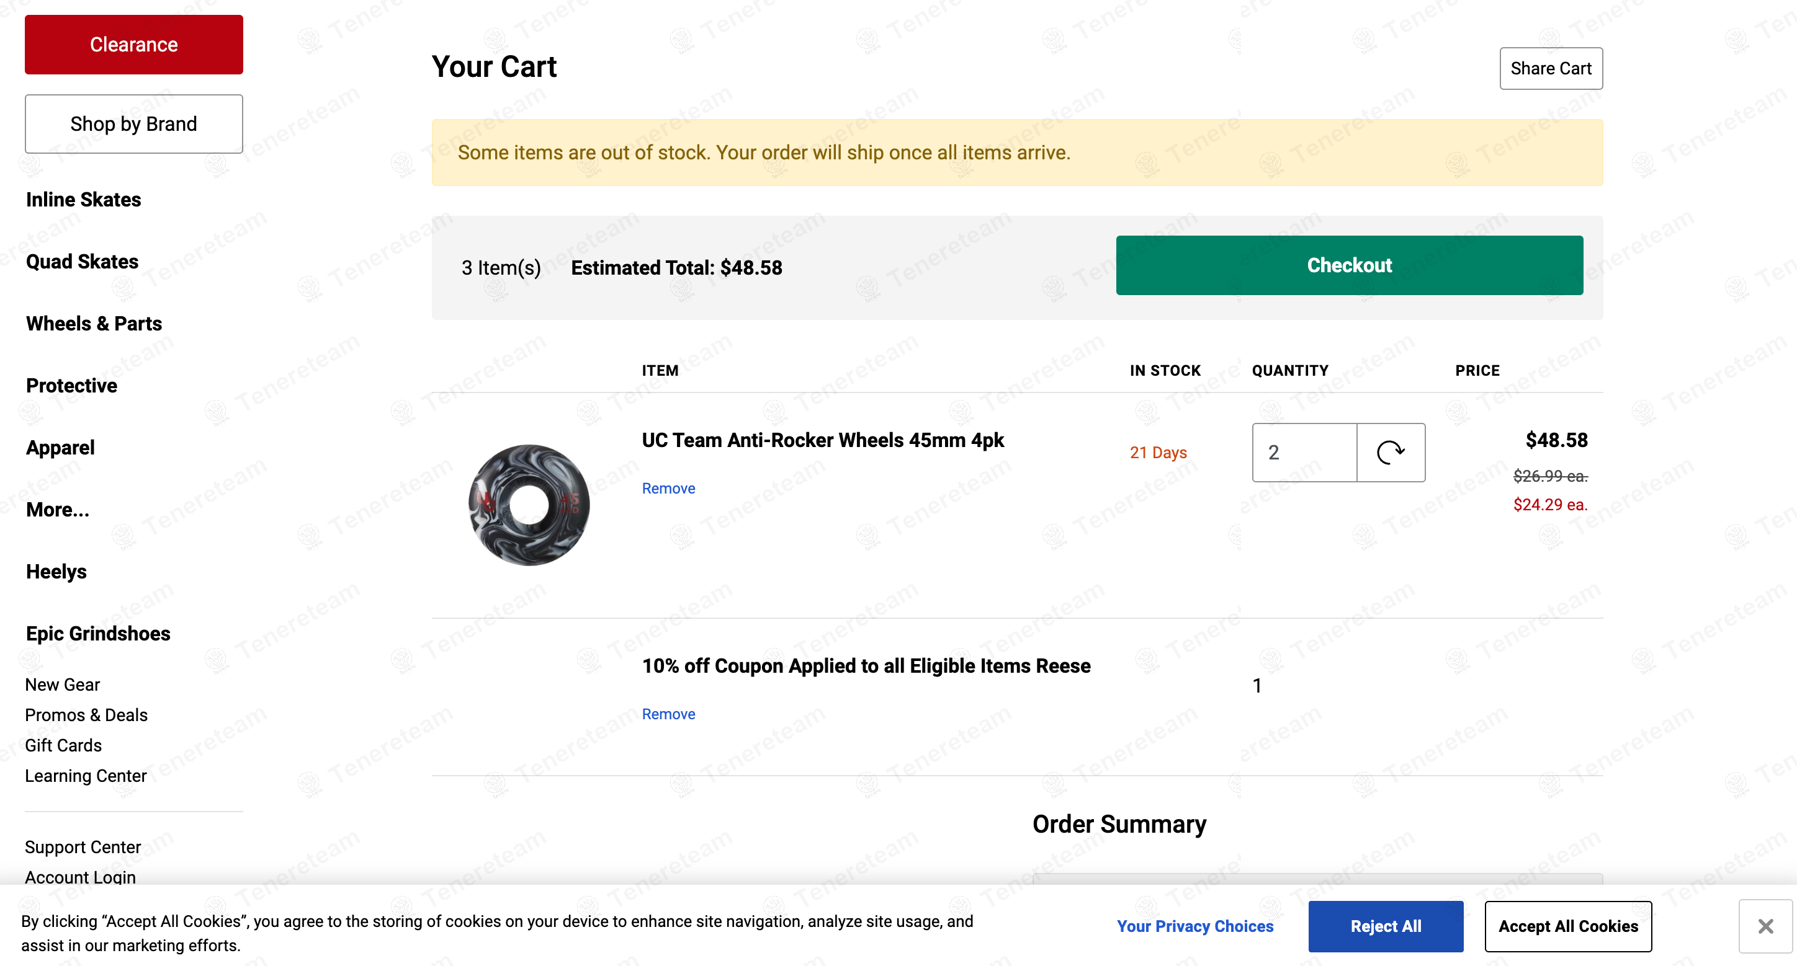The image size is (1797, 966).
Task: Open Shop by Brand
Action: [x=134, y=124]
